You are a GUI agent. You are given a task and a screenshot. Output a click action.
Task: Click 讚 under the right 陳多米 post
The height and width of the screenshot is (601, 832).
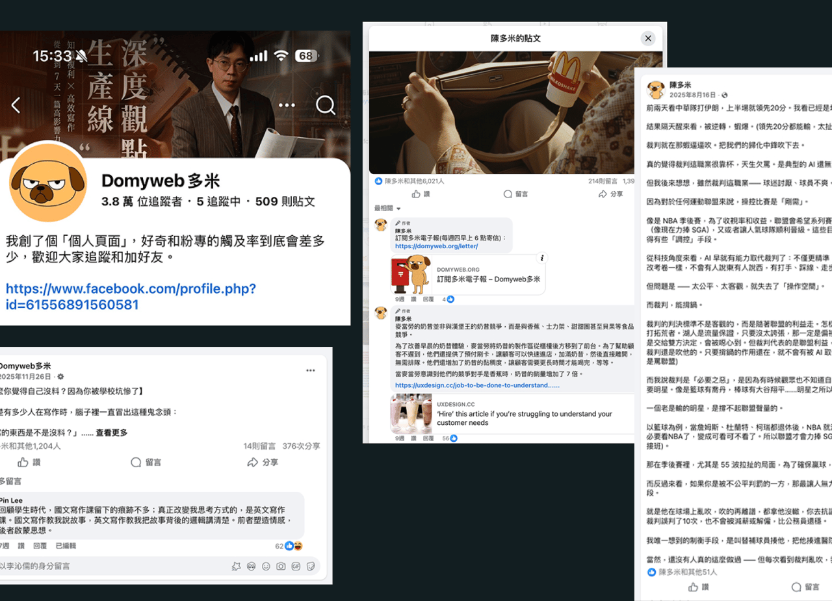700,587
